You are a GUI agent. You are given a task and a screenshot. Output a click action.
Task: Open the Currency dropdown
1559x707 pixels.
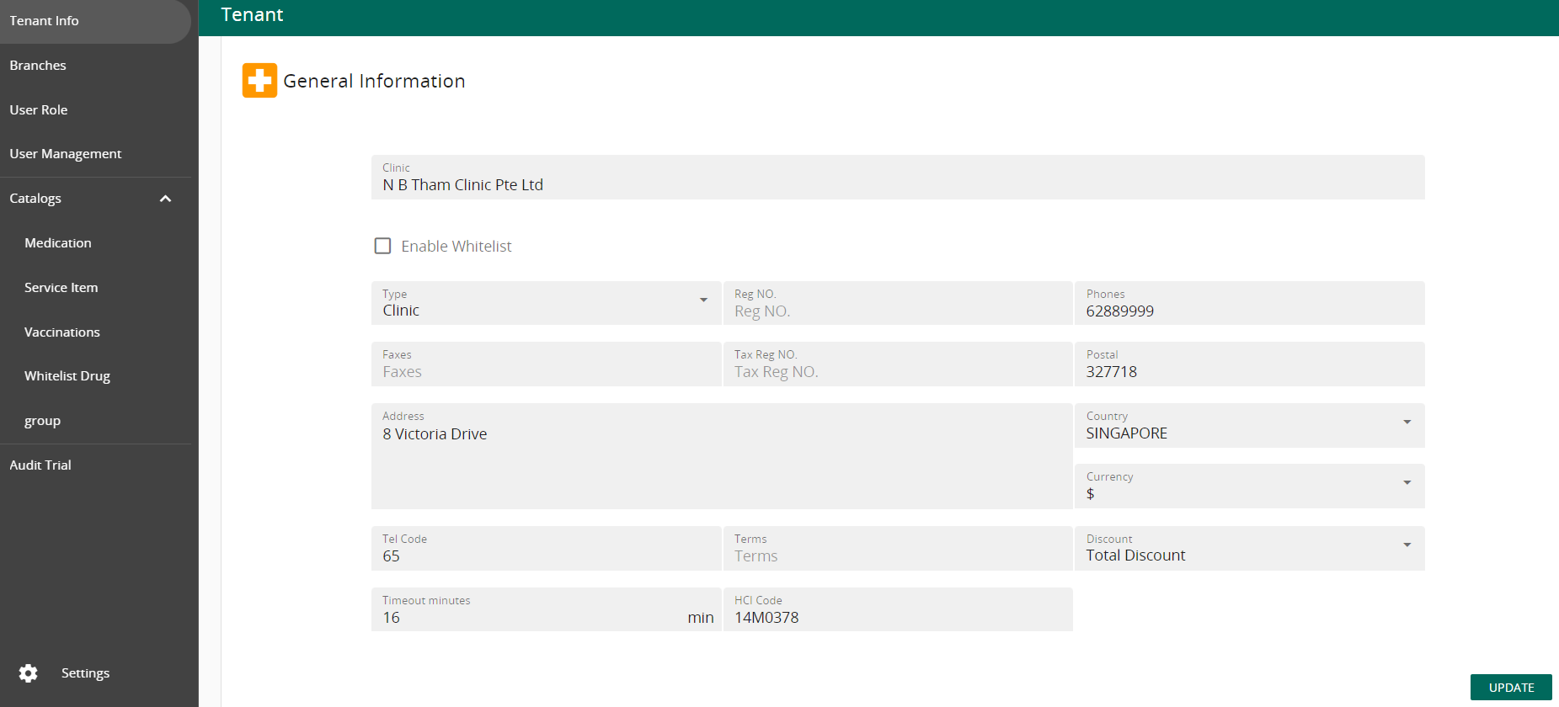pyautogui.click(x=1249, y=486)
